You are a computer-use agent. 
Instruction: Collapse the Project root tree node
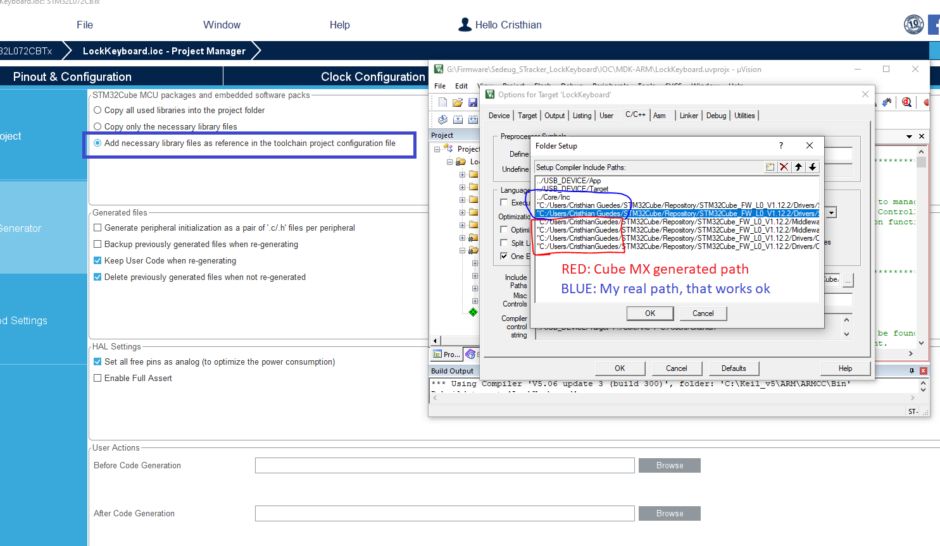click(437, 149)
